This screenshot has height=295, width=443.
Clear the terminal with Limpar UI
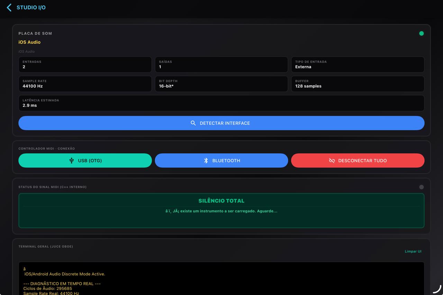pyautogui.click(x=413, y=251)
